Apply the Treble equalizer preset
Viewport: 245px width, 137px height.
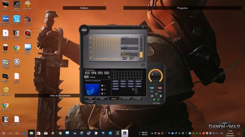tap(131, 81)
